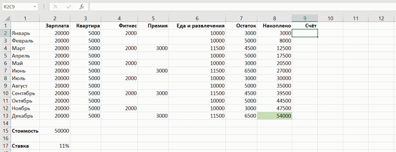Click into the formula bar input
The image size is (396, 152).
click(x=242, y=7)
